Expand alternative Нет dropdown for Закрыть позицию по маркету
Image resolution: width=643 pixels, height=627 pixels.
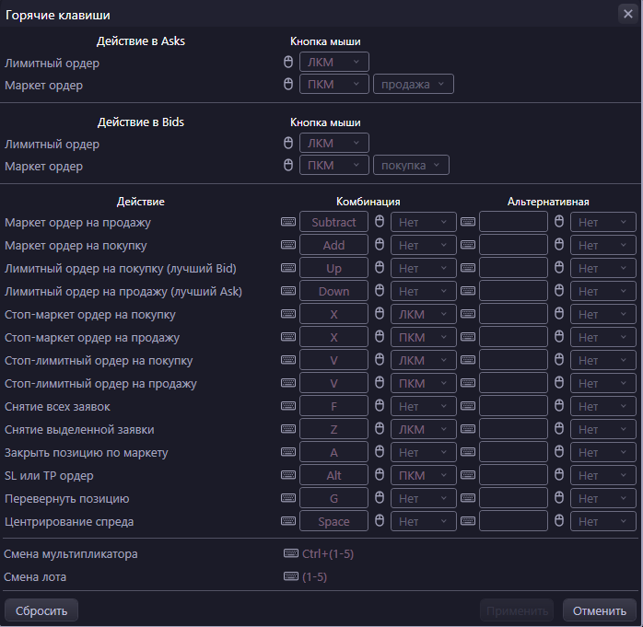602,452
